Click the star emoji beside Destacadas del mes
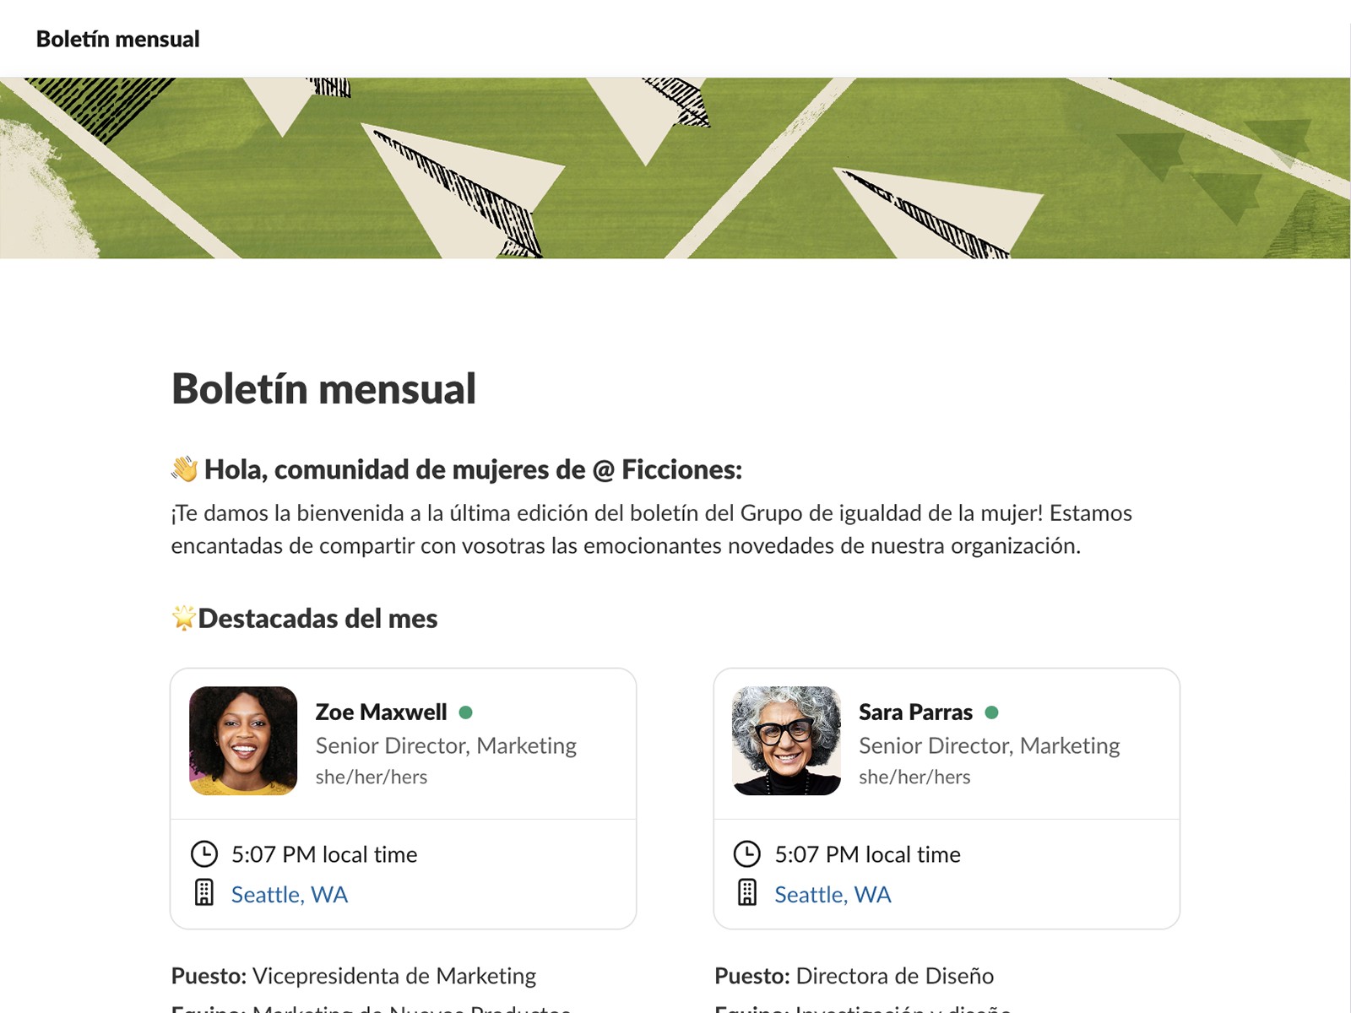 (183, 618)
